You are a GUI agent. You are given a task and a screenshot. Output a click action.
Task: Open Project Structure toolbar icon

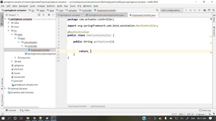click(205, 10)
